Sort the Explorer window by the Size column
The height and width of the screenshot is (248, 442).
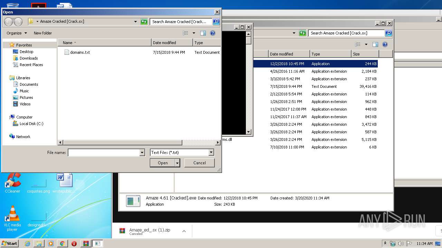(365, 54)
